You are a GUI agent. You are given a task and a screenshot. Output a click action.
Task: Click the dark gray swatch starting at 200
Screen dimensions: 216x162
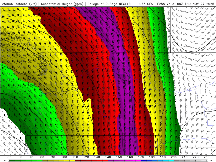tap(177, 161)
